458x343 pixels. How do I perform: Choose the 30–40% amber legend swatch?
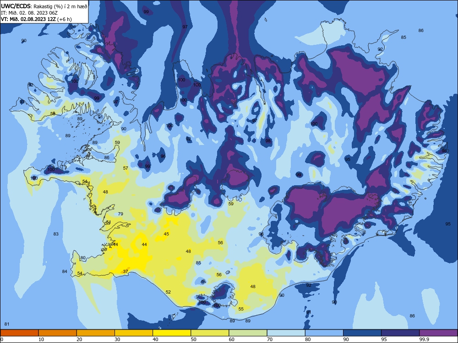coord(134,333)
